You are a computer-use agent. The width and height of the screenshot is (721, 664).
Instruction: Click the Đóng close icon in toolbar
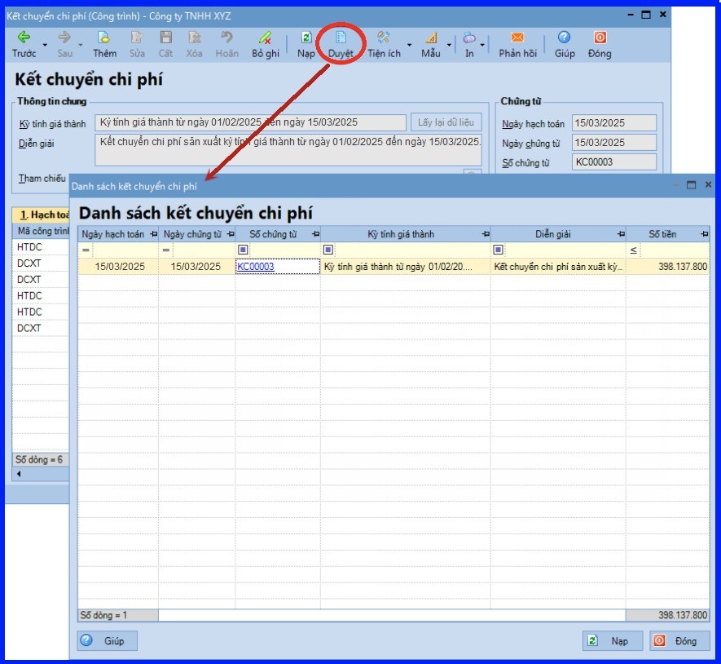600,38
